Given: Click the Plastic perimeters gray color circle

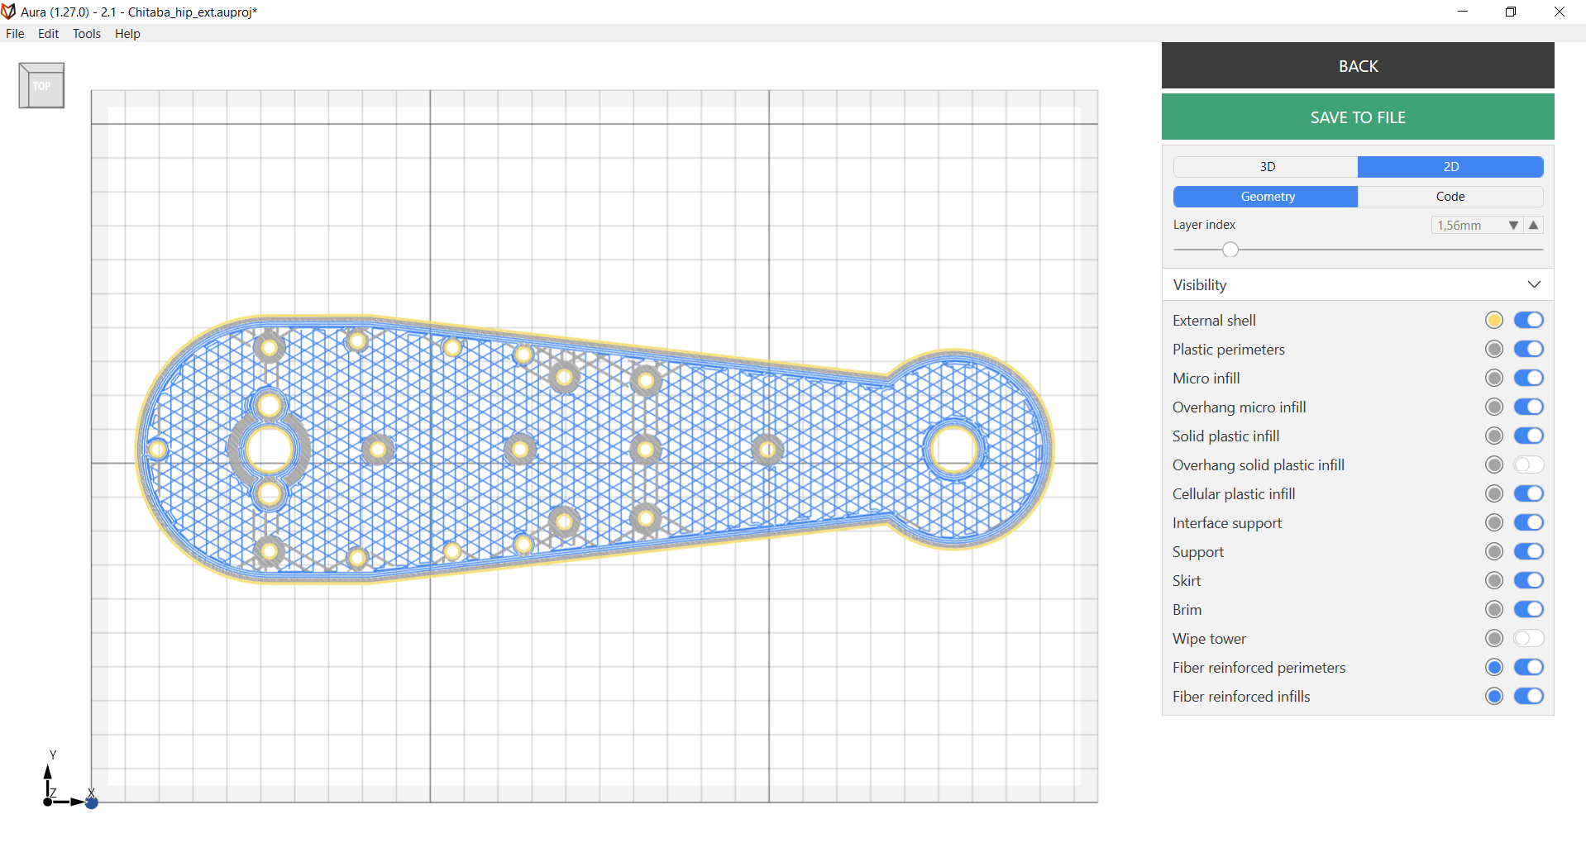Looking at the screenshot, I should (1494, 350).
